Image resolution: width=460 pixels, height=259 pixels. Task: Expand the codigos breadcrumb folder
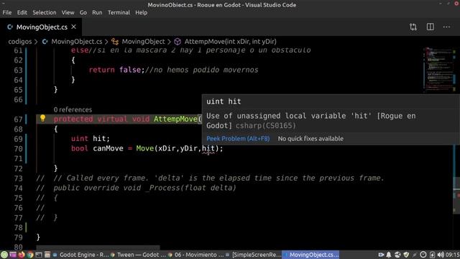[x=19, y=42]
